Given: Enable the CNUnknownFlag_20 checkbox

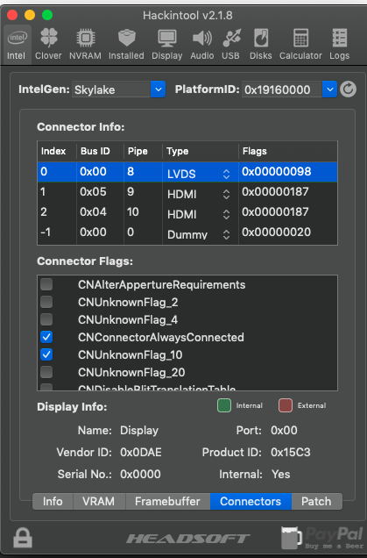Looking at the screenshot, I should [46, 372].
